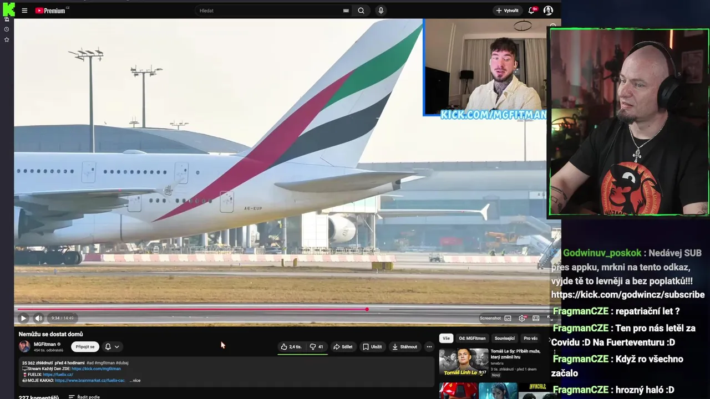The height and width of the screenshot is (399, 710).
Task: Click the video title Nemůžu se dostat domů
Action: coord(50,334)
